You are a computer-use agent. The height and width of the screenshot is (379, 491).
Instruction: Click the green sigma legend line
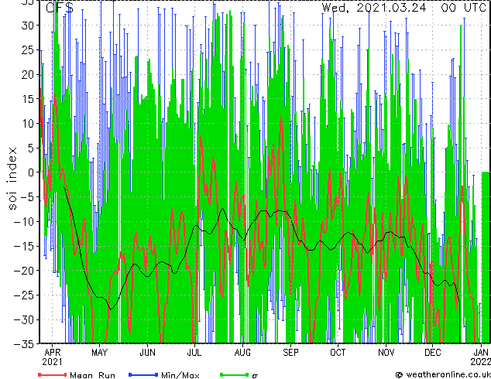234,374
